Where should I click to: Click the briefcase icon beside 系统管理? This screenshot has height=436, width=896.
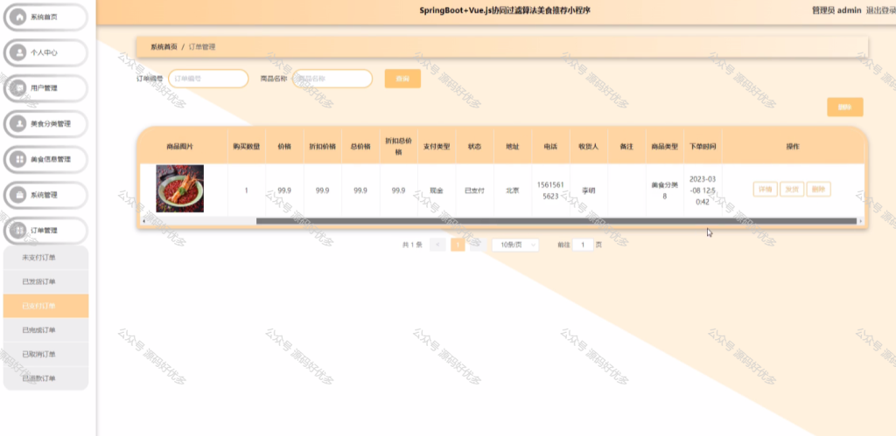click(x=19, y=195)
